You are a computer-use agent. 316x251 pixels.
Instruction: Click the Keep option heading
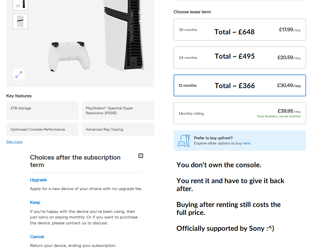click(x=35, y=203)
